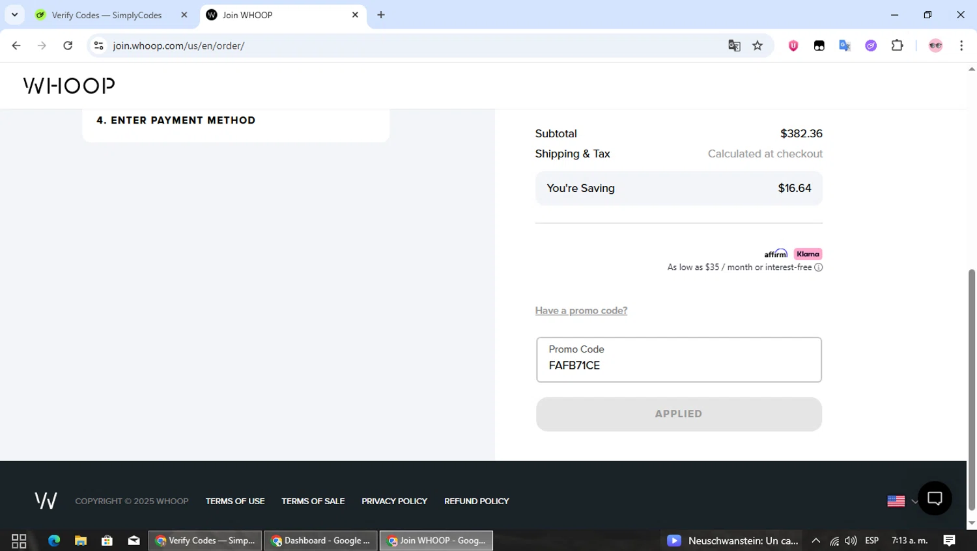The width and height of the screenshot is (977, 551).
Task: Close the Join WHOOP tab
Action: point(355,15)
